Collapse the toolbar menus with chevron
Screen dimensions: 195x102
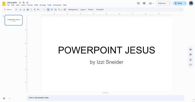[x=181, y=10]
